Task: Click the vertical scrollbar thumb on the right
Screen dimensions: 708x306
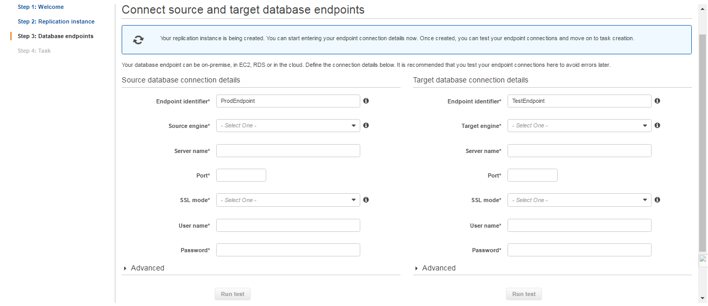Action: point(702,141)
